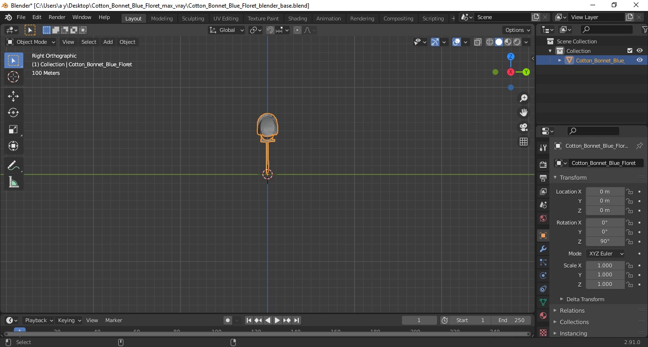Open rotation Mode XYZ Euler dropdown
Screen dimensions: 648x347
pos(605,254)
